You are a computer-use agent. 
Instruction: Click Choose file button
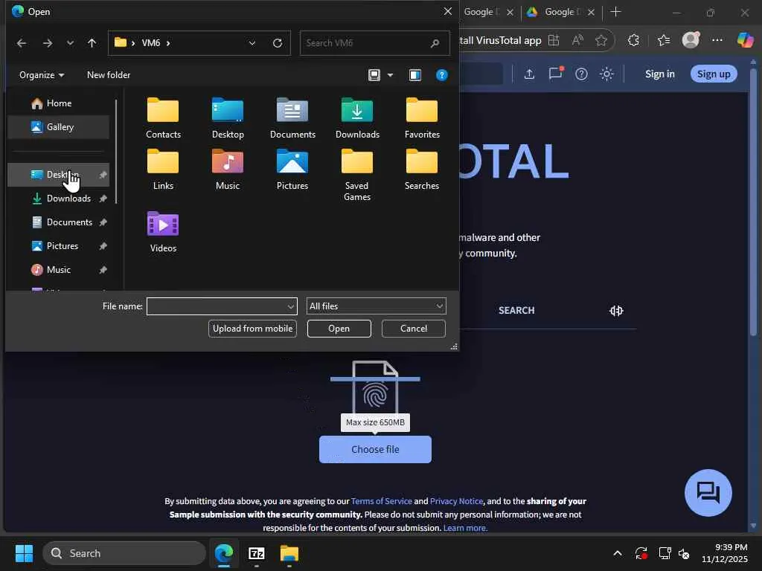(x=375, y=450)
